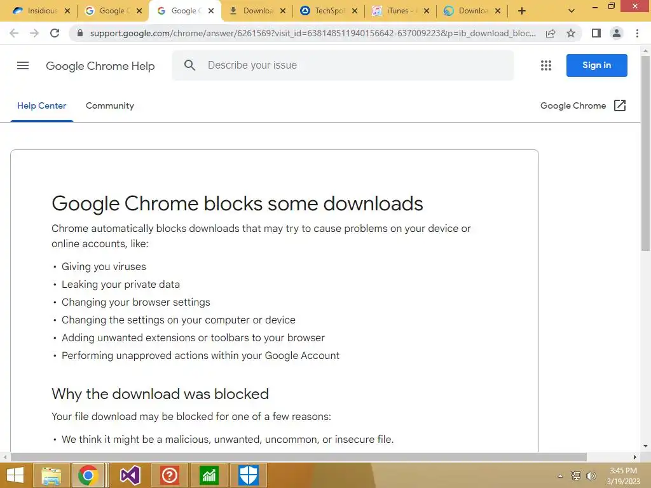Click the URL address bar

pyautogui.click(x=312, y=33)
